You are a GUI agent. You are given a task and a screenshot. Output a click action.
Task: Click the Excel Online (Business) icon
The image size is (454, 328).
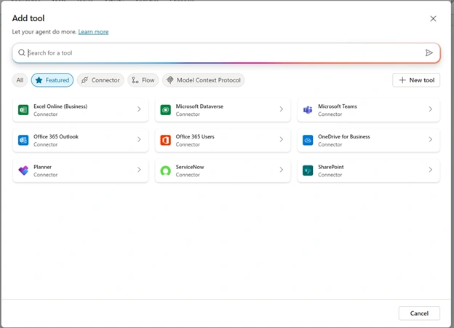coord(23,110)
